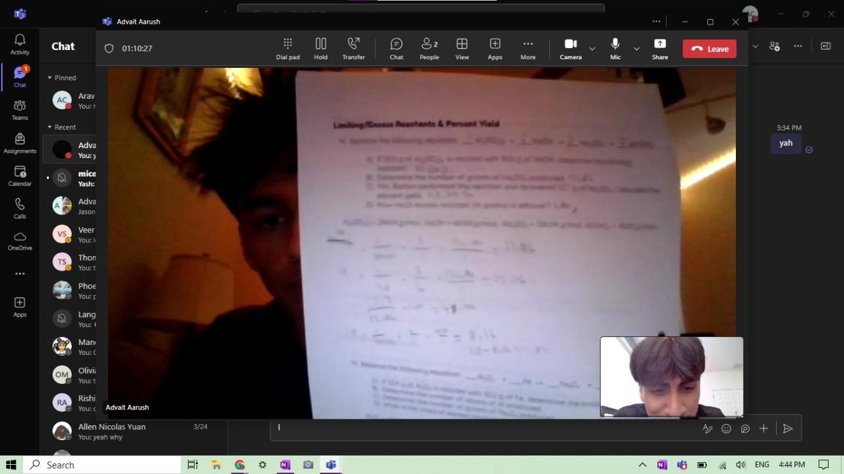Open Apps in the call toolbar
The width and height of the screenshot is (844, 474).
pyautogui.click(x=495, y=49)
